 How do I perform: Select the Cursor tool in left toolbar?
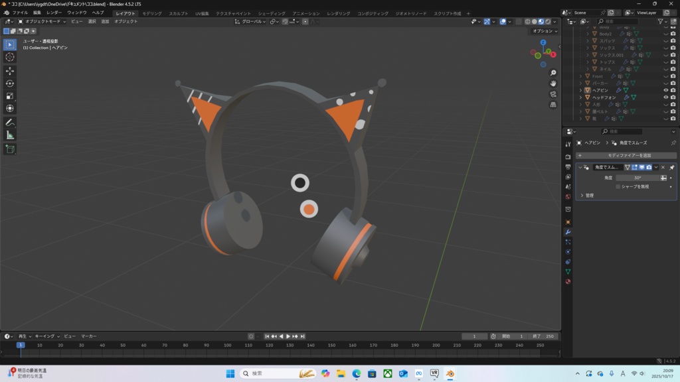point(10,57)
